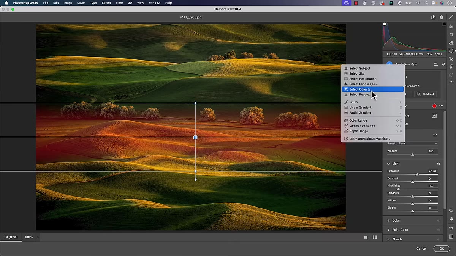Choose Depth Range mask option
Screen dimensions: 456x256
373,131
